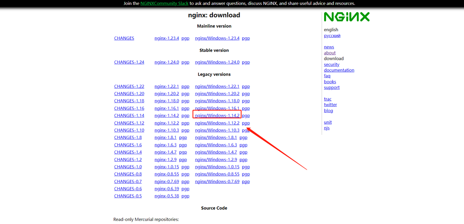Open CHANGES-1.4 link
Image resolution: width=464 pixels, height=224 pixels.
[x=128, y=152]
